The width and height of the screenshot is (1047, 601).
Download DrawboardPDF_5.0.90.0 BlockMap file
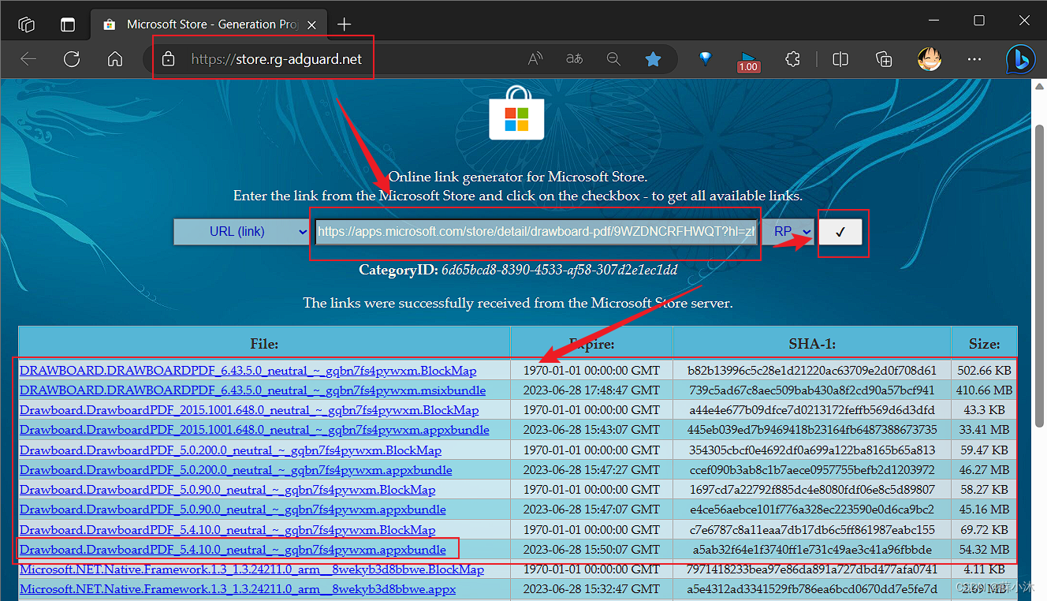[x=227, y=490]
